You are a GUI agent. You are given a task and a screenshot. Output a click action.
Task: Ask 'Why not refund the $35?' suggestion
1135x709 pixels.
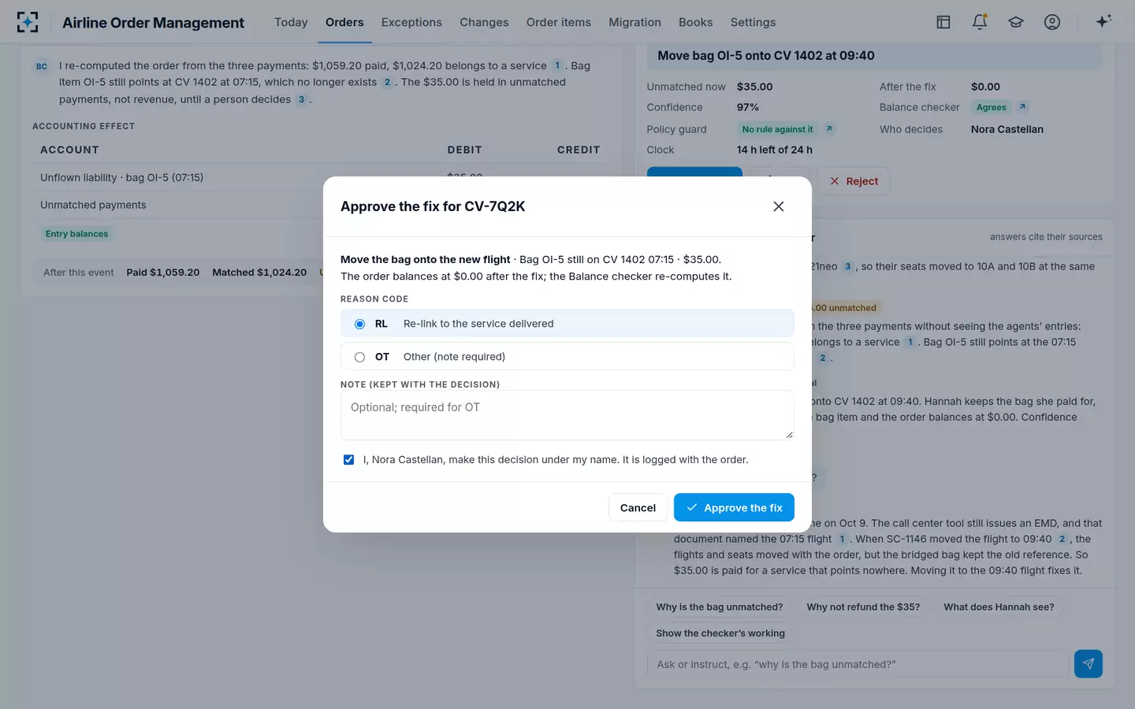863,607
